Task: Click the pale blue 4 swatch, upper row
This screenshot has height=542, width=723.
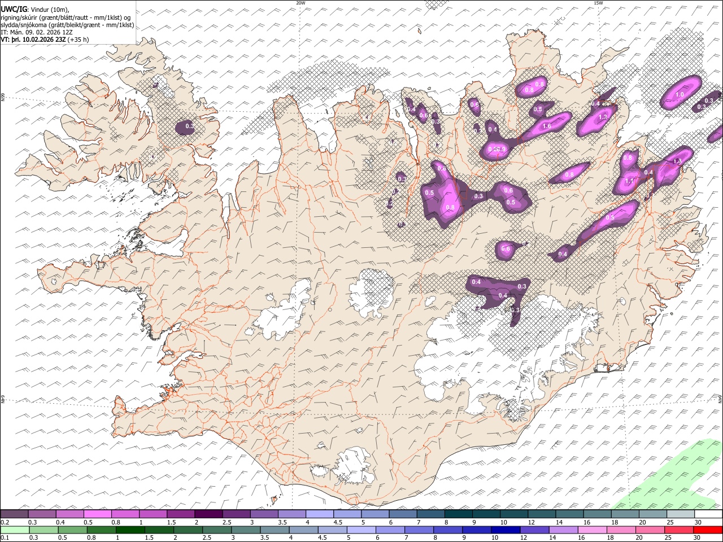Action: (319, 514)
